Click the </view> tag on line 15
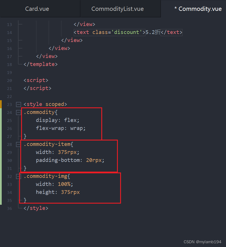This screenshot has height=247, width=226. coord(72,40)
